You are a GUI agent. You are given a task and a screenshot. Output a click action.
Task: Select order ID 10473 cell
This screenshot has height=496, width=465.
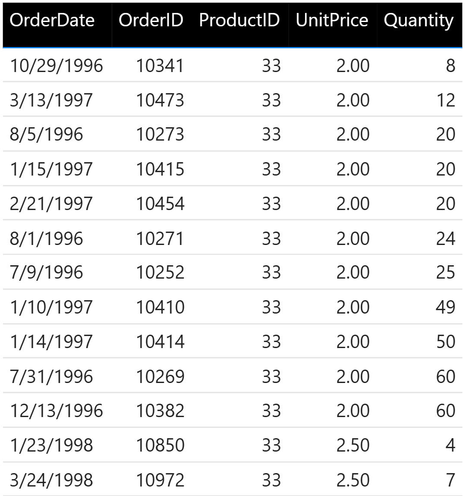tap(160, 100)
